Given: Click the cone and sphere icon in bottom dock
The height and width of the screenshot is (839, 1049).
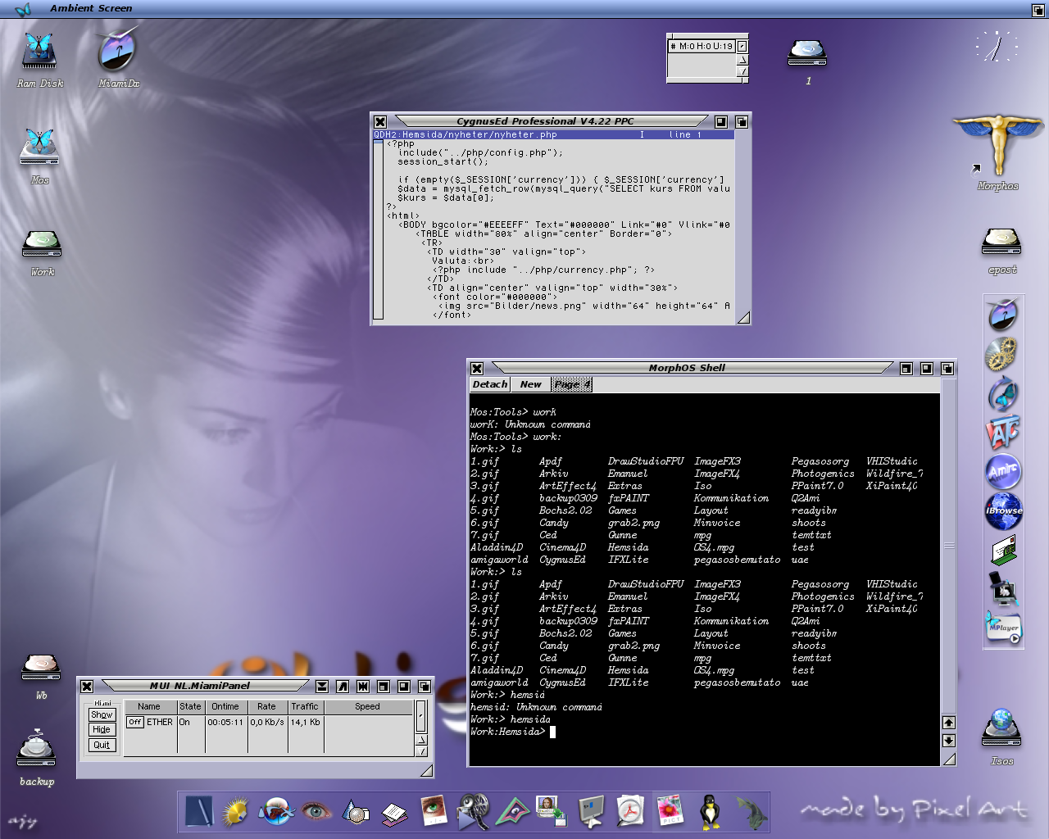Looking at the screenshot, I should tap(355, 811).
